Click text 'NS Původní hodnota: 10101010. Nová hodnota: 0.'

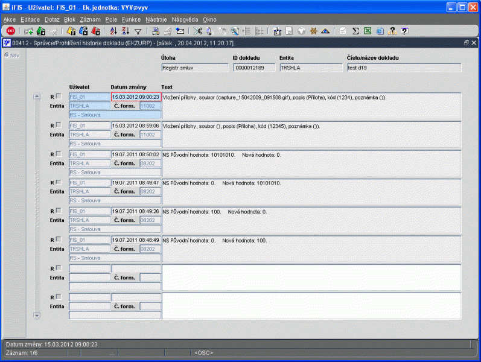click(221, 155)
